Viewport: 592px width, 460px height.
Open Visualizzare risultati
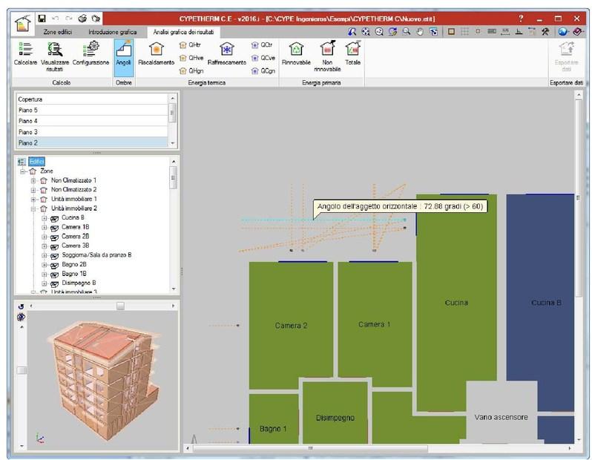coord(55,53)
